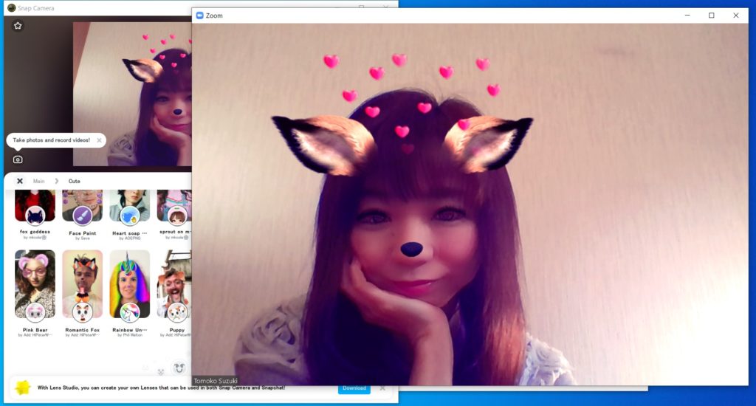This screenshot has height=406, width=756.
Task: Click the Face Paint brush badge icon
Action: coord(83,216)
